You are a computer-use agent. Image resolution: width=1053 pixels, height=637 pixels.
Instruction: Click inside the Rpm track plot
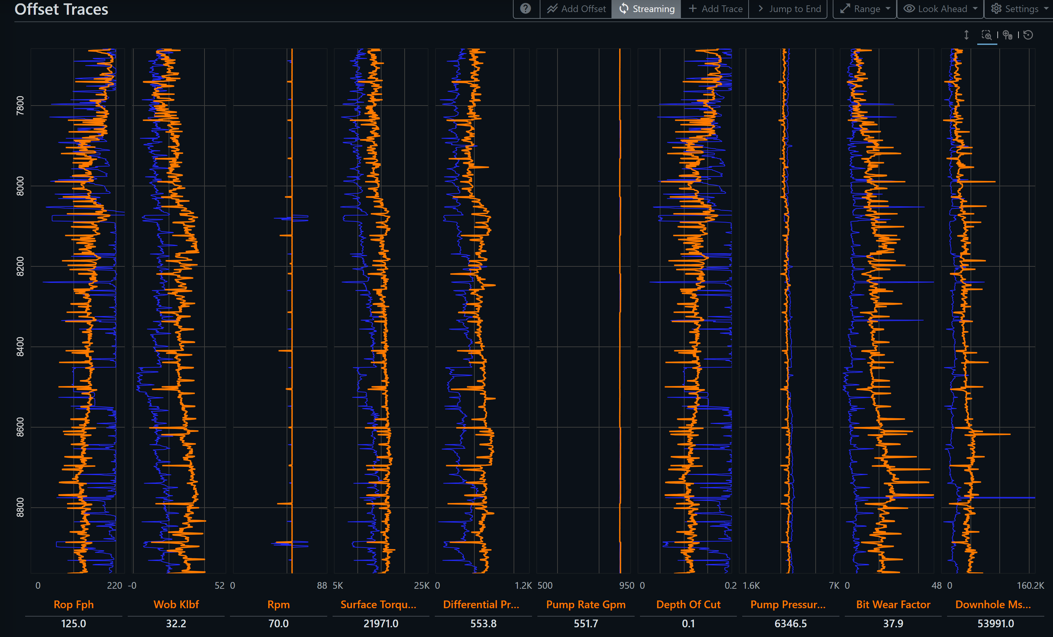[280, 311]
